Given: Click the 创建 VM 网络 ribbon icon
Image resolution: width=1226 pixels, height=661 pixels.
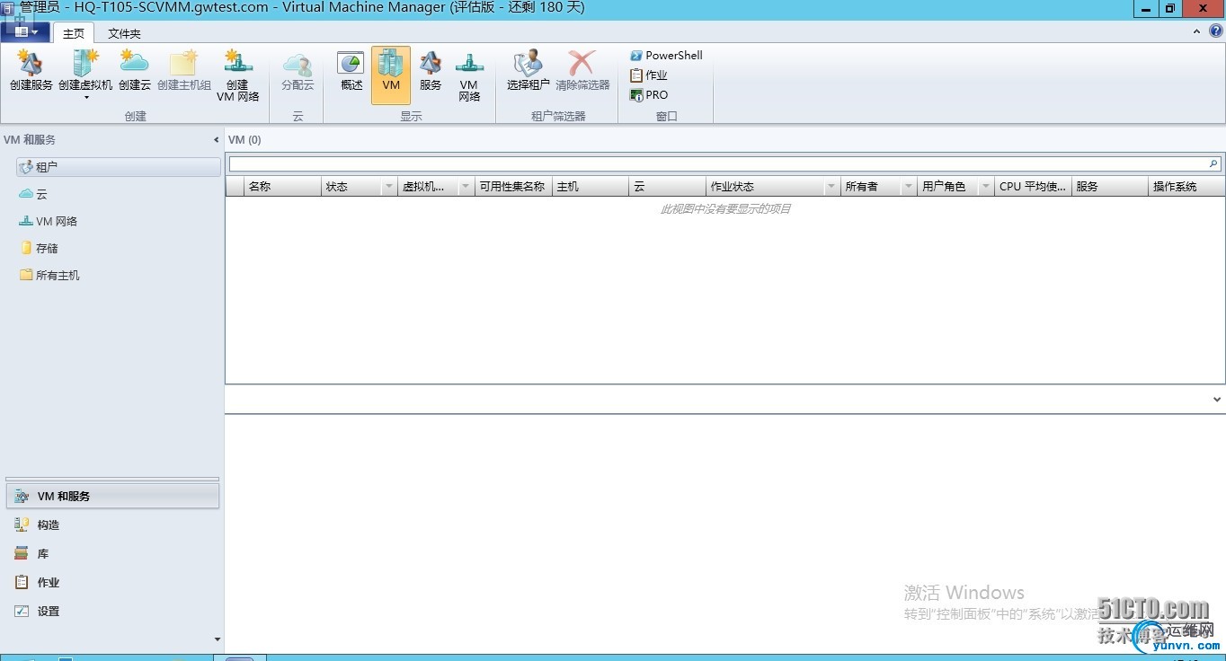Looking at the screenshot, I should point(238,75).
